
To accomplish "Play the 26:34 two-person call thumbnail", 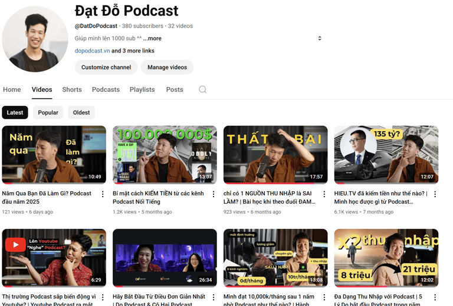I will point(165,258).
